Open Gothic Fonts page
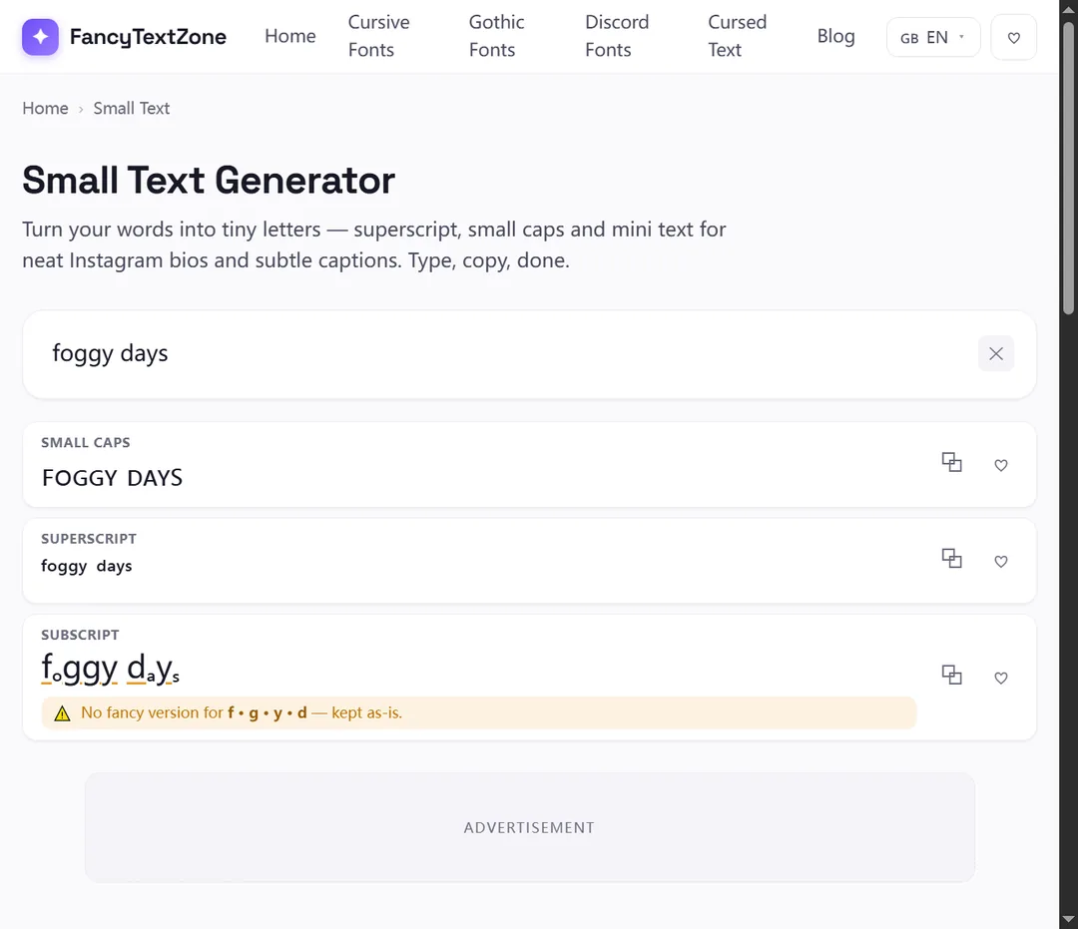Screen dimensions: 1078x929 tap(496, 36)
